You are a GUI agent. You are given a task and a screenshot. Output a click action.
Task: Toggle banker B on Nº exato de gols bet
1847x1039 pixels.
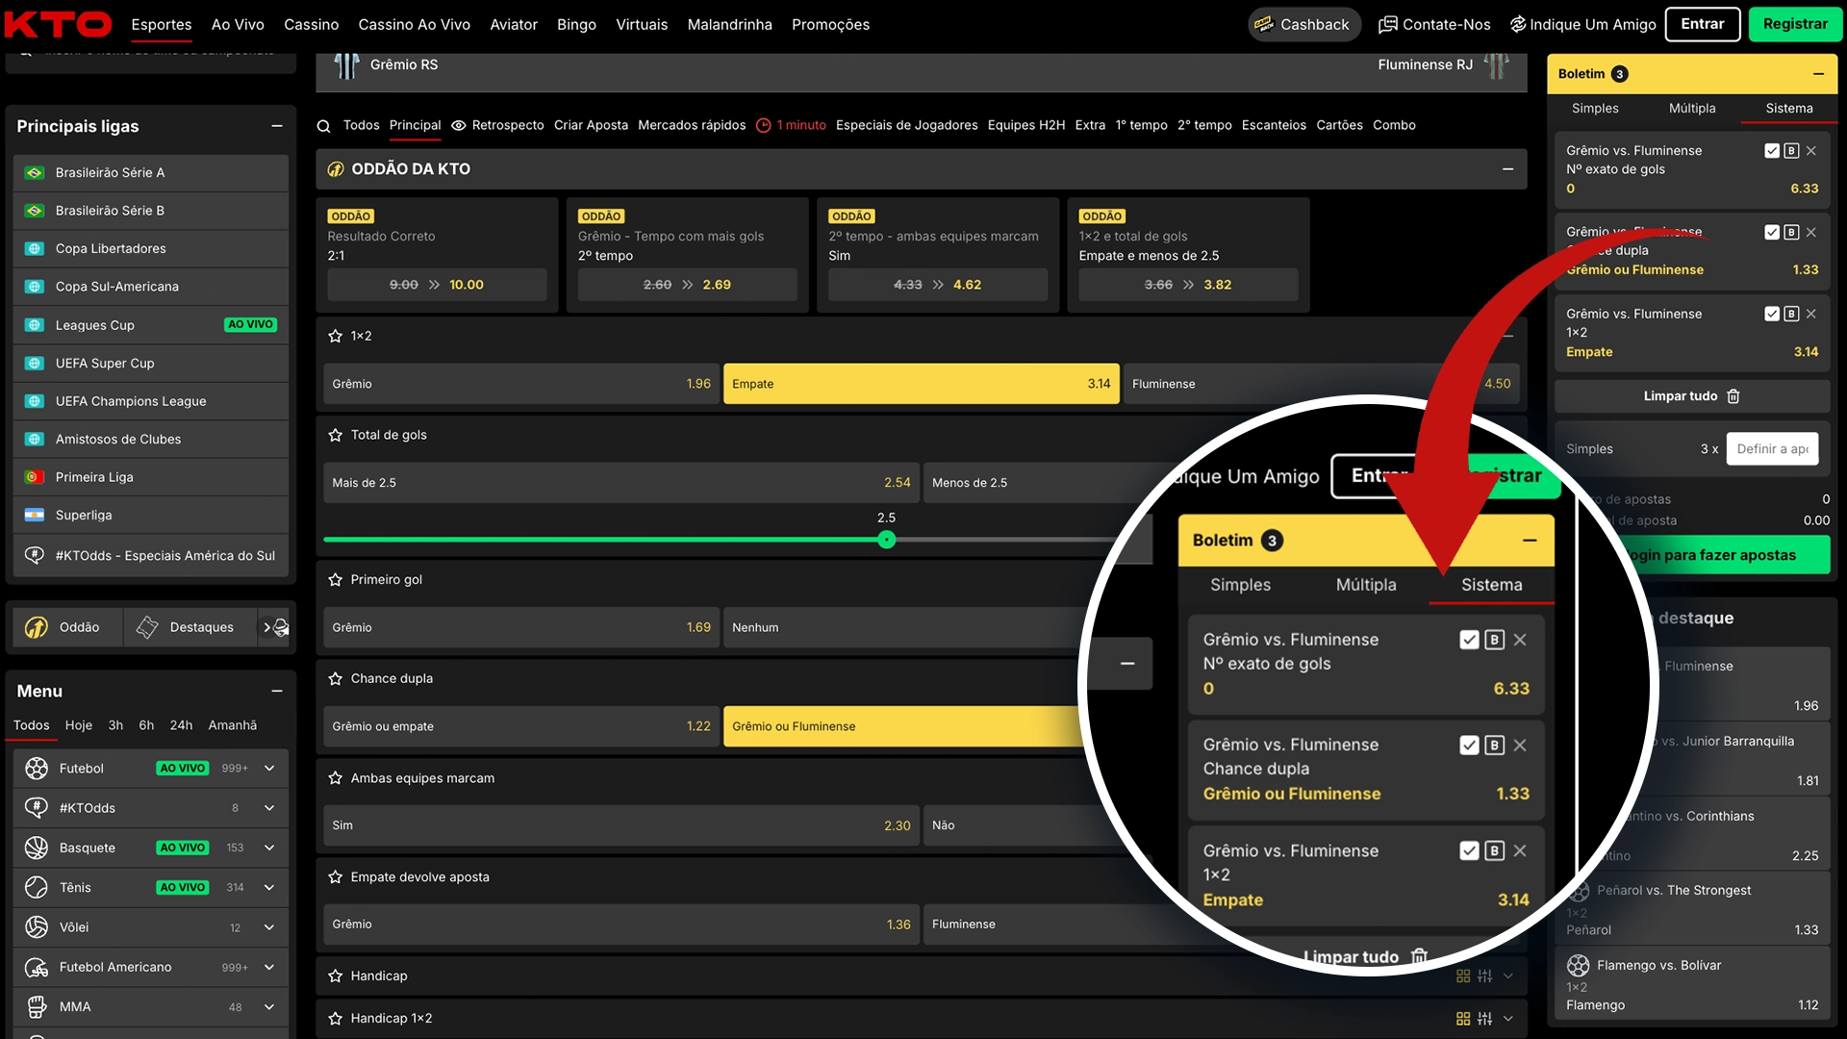pyautogui.click(x=1791, y=151)
